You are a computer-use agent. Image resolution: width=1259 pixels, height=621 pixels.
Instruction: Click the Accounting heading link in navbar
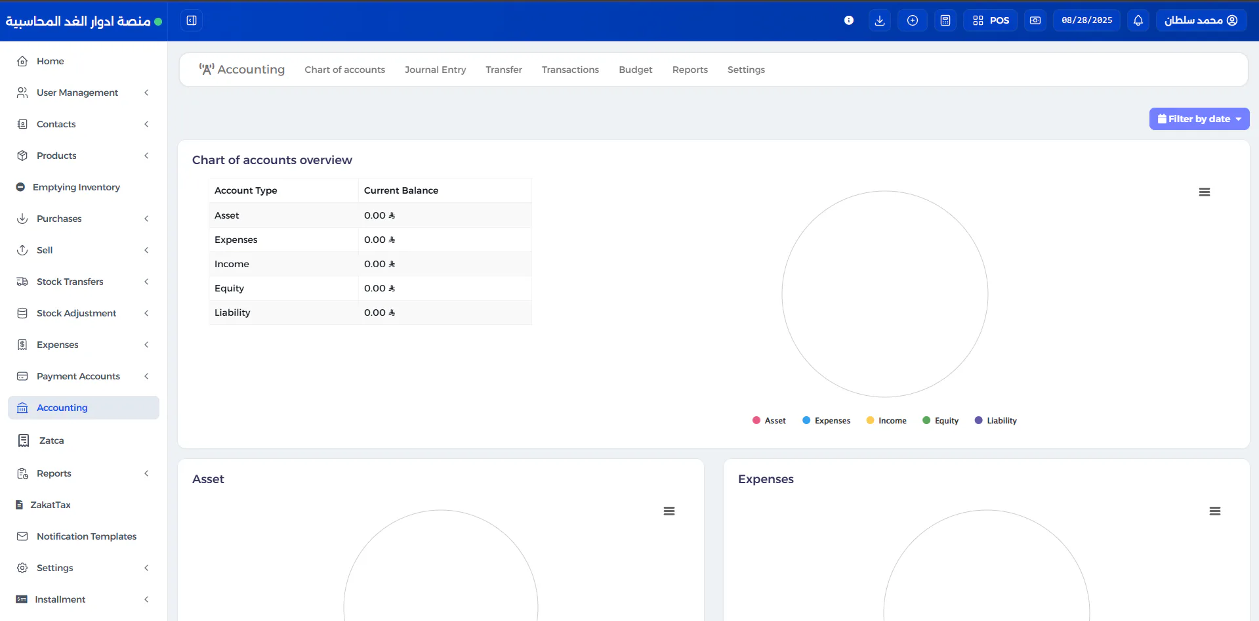242,70
